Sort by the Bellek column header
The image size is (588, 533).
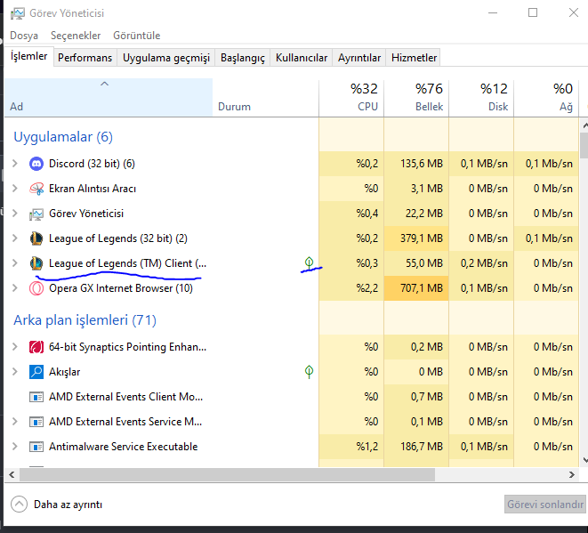tap(416, 98)
